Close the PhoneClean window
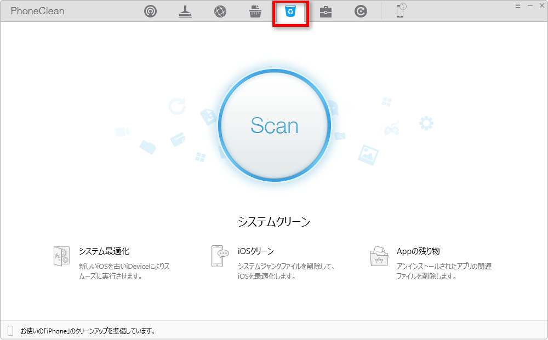 pyautogui.click(x=542, y=6)
